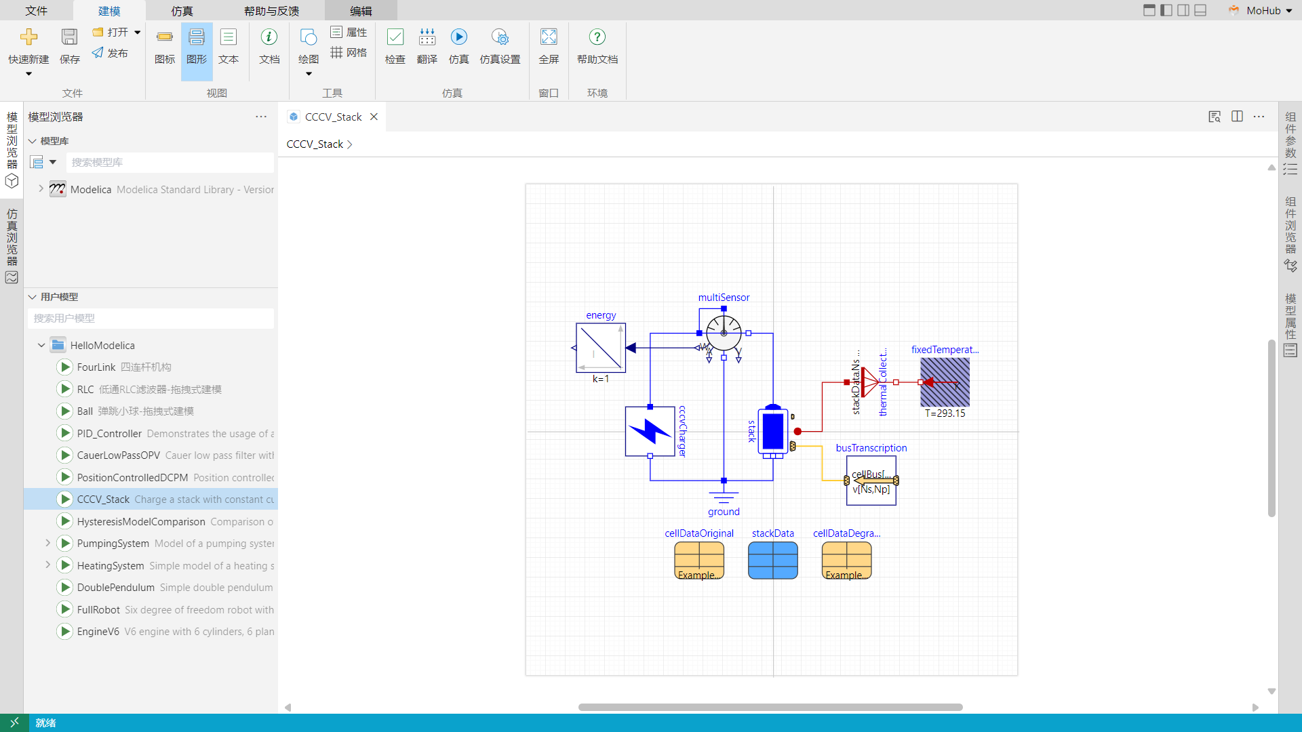Enter 全屏 fullscreen mode

click(x=549, y=46)
